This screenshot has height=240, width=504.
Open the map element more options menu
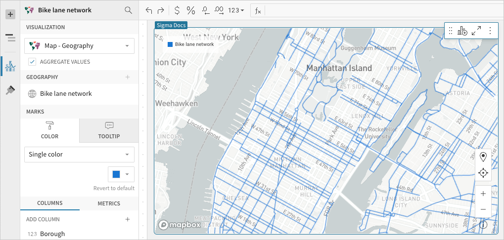pos(490,31)
